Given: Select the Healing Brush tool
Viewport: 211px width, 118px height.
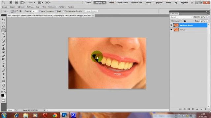Looking at the screenshot, I should 4,42.
